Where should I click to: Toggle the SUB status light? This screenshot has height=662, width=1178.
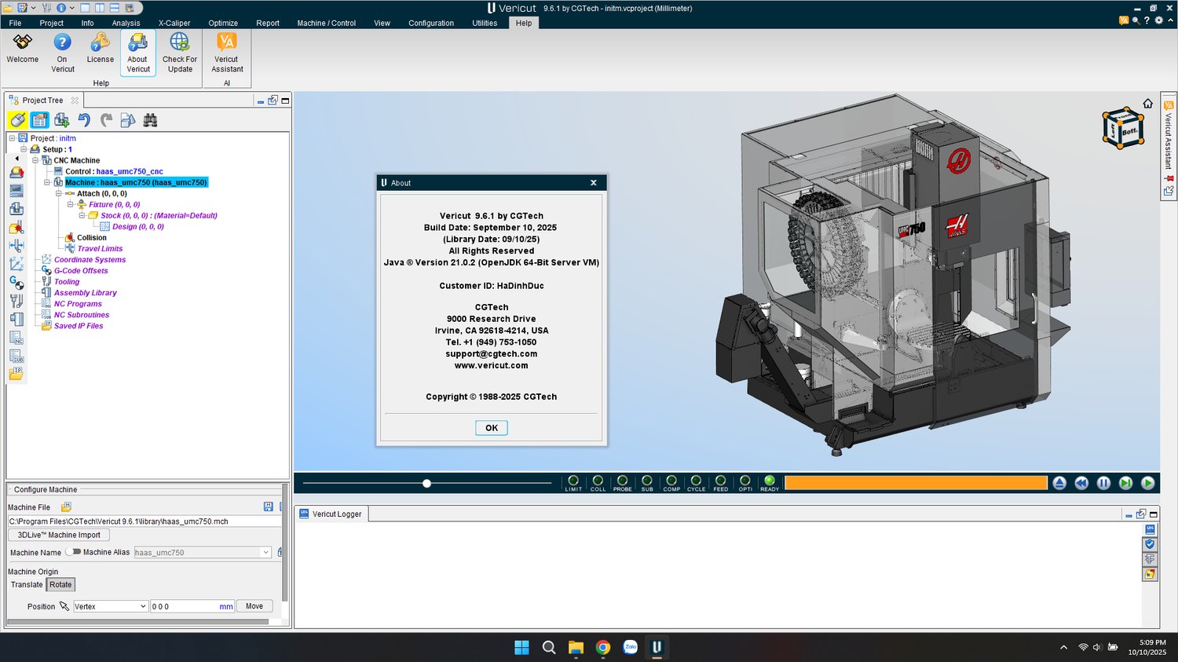(x=647, y=481)
